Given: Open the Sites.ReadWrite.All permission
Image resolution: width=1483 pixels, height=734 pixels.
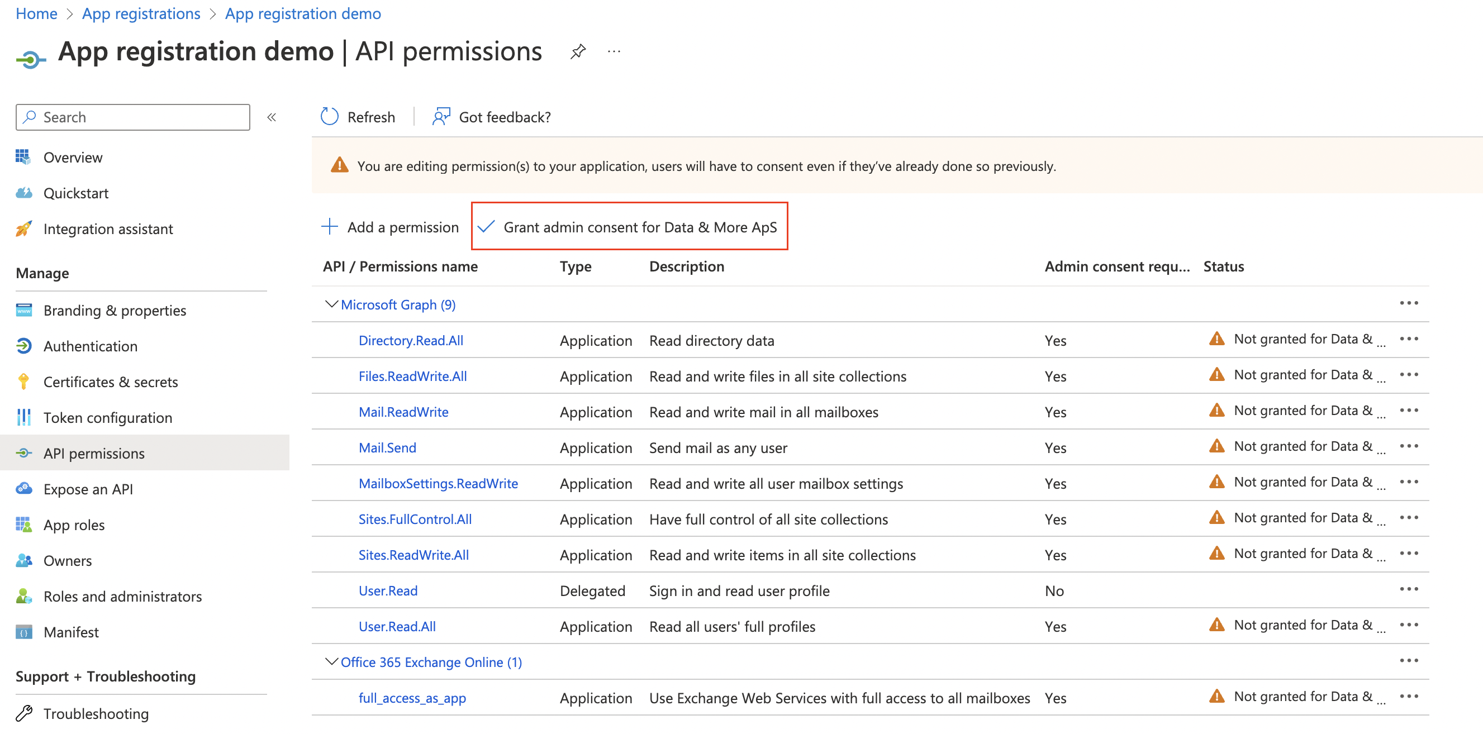Looking at the screenshot, I should coord(413,554).
